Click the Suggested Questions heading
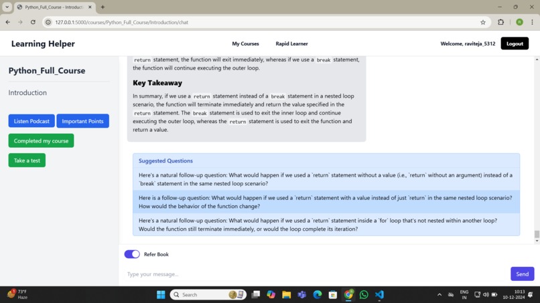Image resolution: width=540 pixels, height=303 pixels. tap(165, 161)
